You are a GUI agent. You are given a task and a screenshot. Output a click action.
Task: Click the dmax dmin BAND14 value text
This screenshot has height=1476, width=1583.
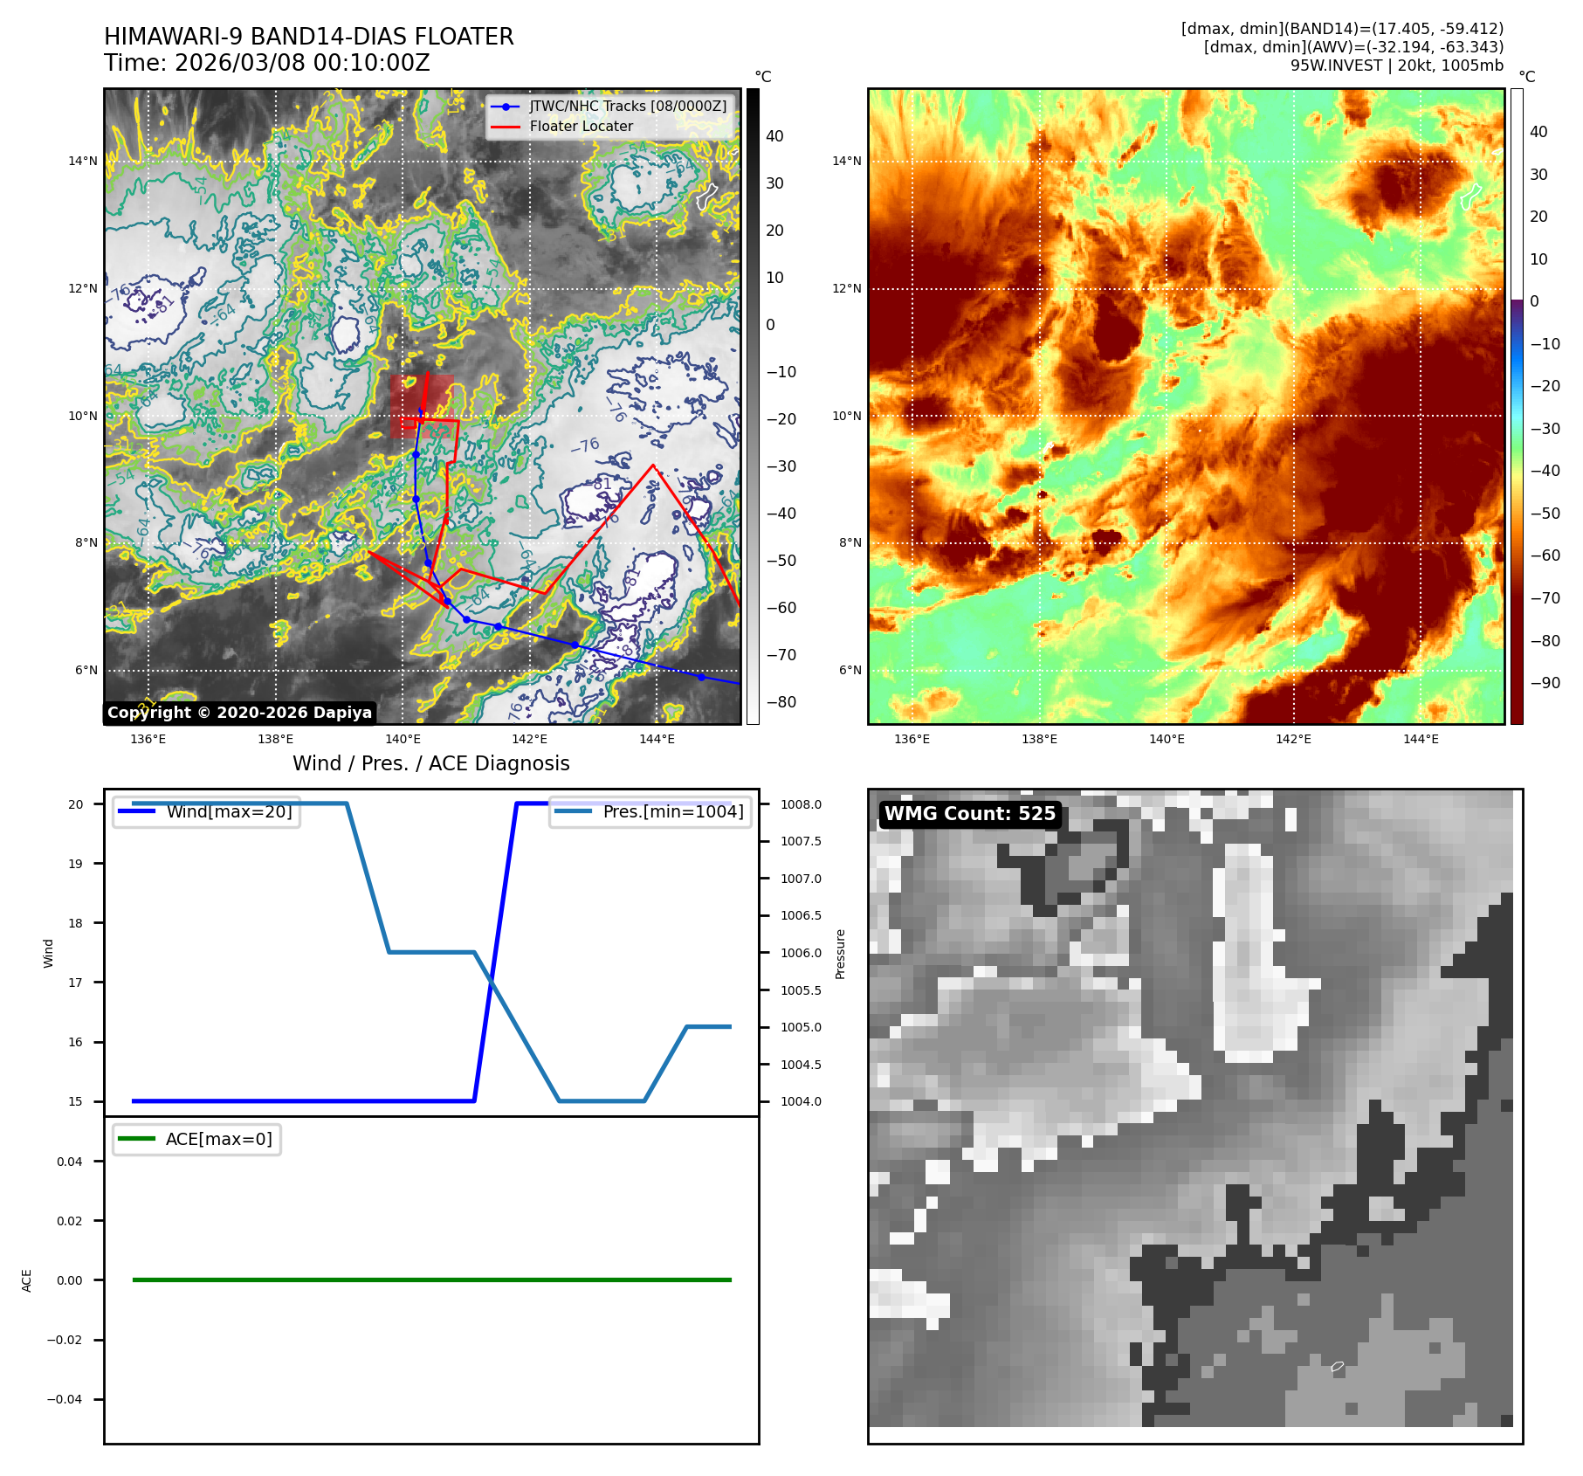pyautogui.click(x=1341, y=29)
